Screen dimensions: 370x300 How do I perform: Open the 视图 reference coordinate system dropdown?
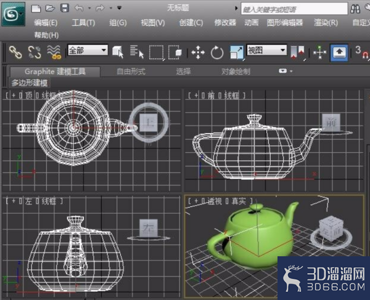tap(266, 50)
